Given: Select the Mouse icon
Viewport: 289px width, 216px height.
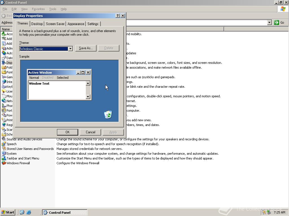Looking at the screenshot, I should (4, 96).
